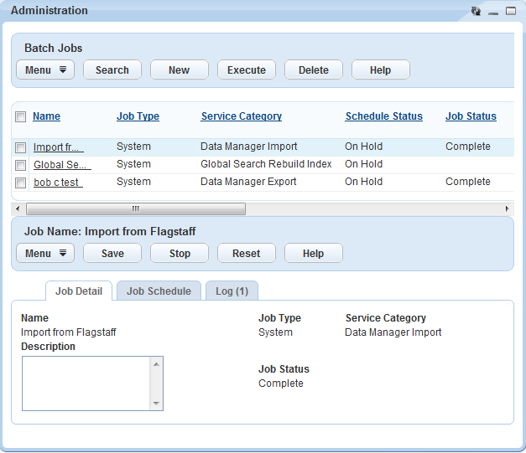The image size is (526, 453).
Task: Sort by Schedule Status column header
Action: coord(383,116)
